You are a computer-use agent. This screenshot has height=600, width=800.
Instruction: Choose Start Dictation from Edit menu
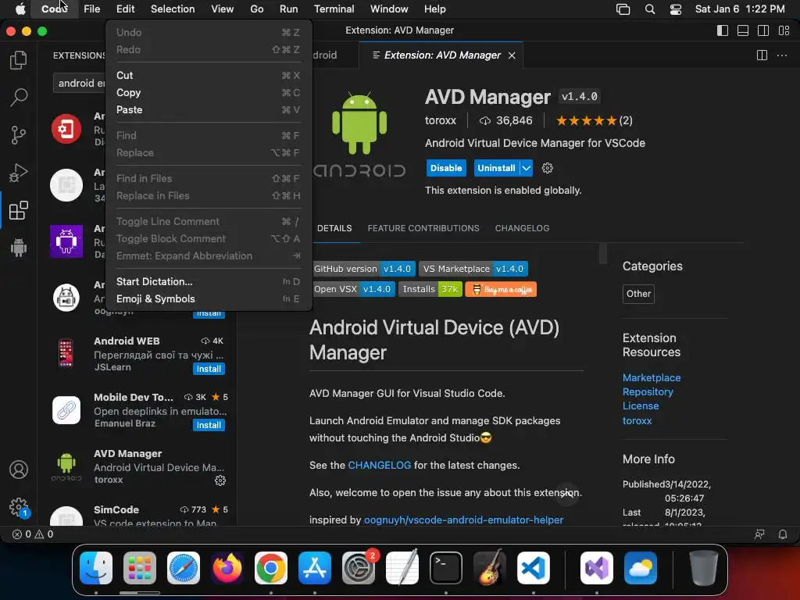[x=208, y=281]
